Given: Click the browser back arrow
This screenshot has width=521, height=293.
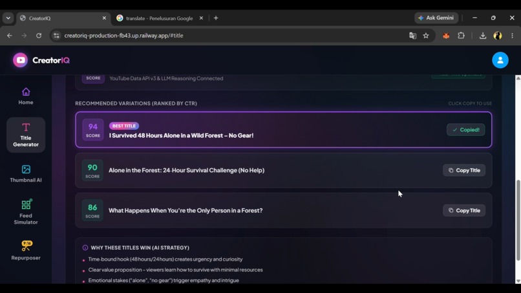Looking at the screenshot, I should (9, 36).
